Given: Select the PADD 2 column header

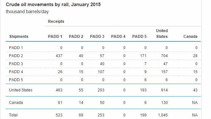Looking at the screenshot, I should pos(76,37).
